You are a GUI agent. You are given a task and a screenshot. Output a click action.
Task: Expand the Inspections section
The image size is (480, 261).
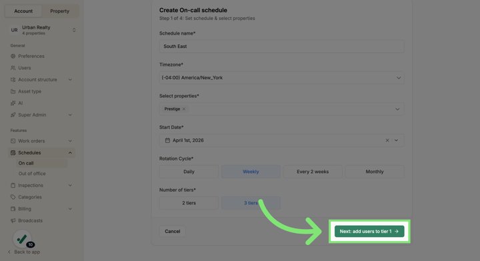point(70,185)
